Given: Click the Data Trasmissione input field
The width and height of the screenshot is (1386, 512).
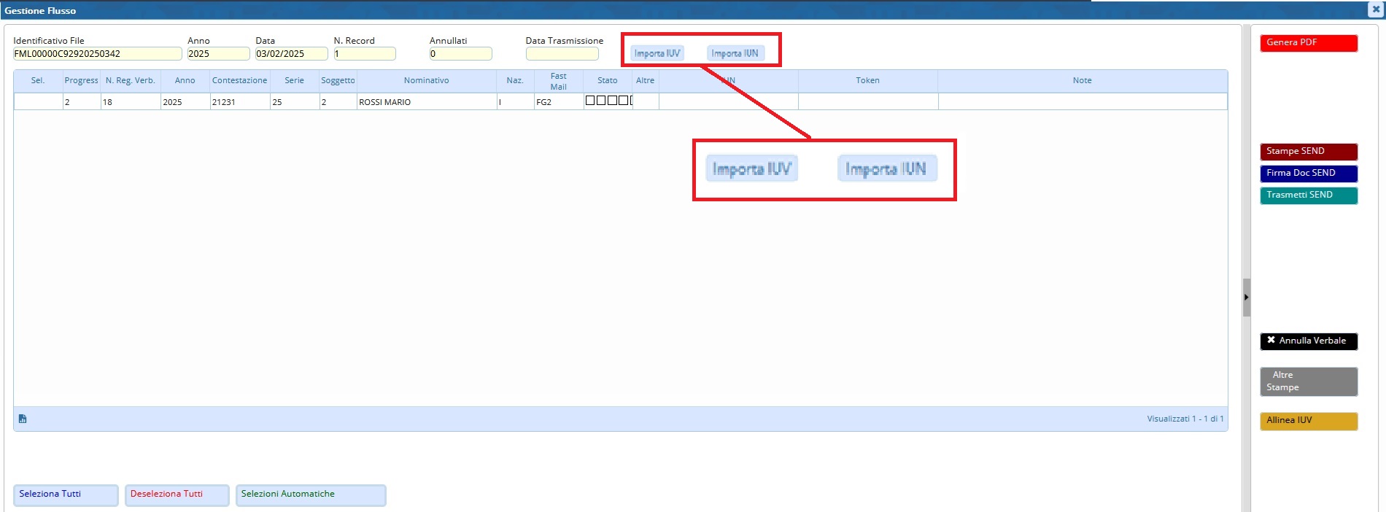Looking at the screenshot, I should point(562,54).
